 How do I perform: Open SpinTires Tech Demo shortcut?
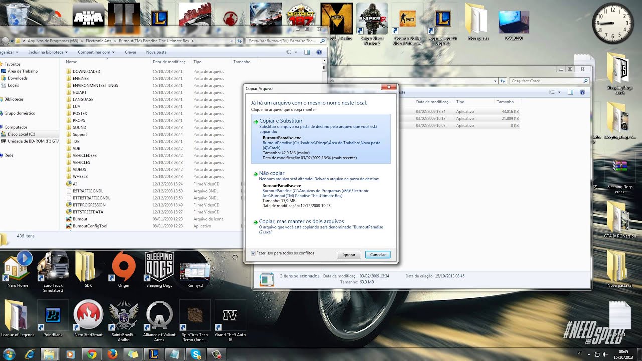pos(195,321)
